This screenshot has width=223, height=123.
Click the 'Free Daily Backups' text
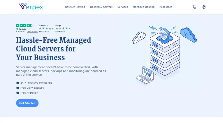click(32, 88)
